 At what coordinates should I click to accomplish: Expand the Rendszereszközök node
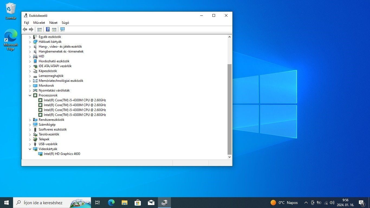[30, 120]
